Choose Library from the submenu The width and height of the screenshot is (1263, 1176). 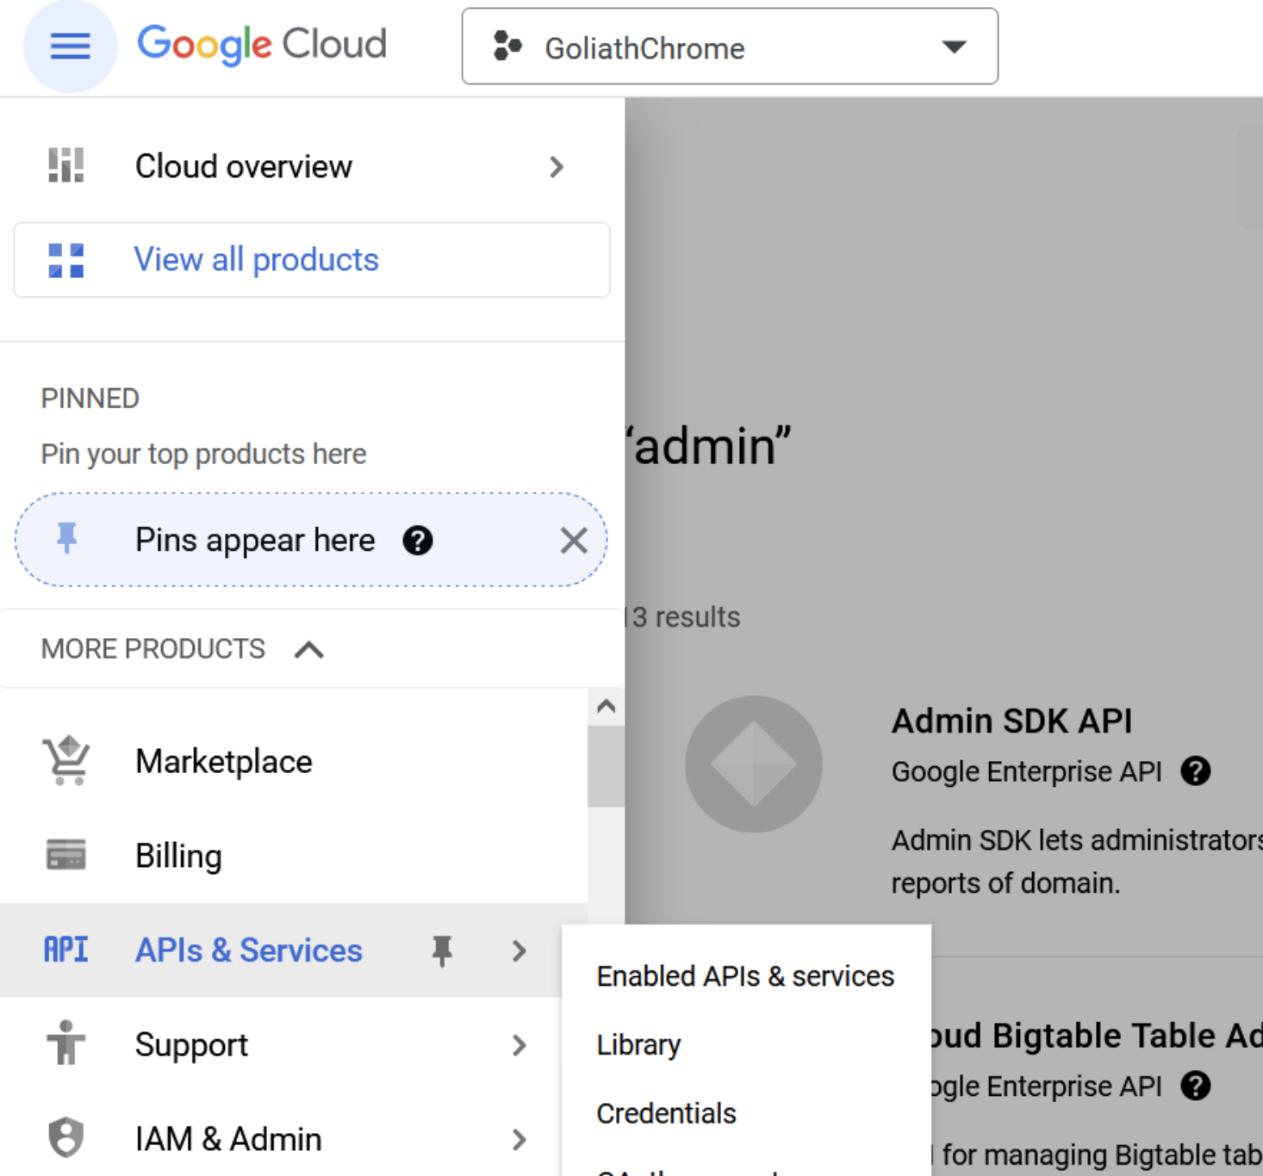(x=746, y=1045)
